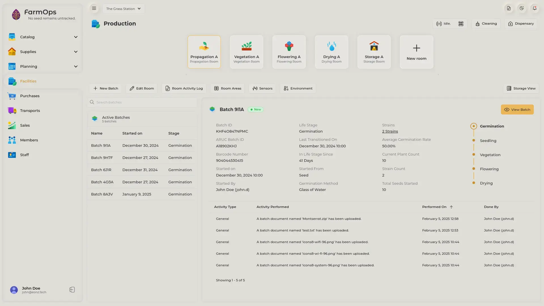The height and width of the screenshot is (306, 544).
Task: Open the 2 Strains link
Action: [390, 131]
